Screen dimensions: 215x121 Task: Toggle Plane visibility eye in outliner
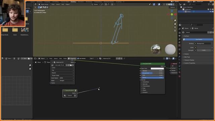pyautogui.click(x=211, y=12)
